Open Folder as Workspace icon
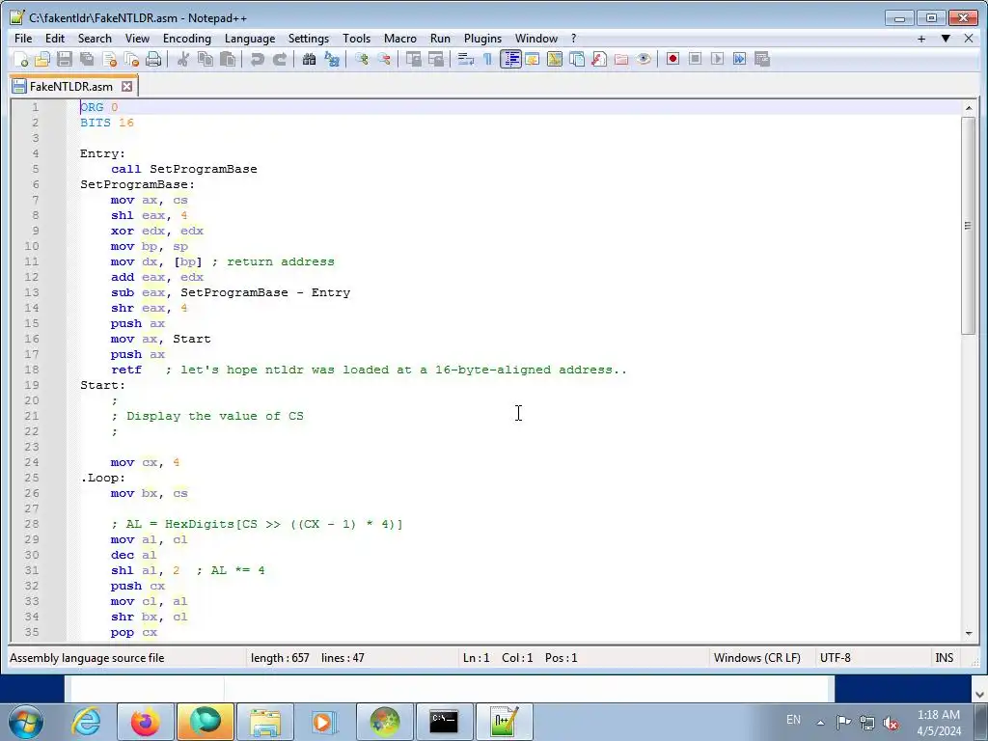The height and width of the screenshot is (741, 988). pyautogui.click(x=621, y=59)
